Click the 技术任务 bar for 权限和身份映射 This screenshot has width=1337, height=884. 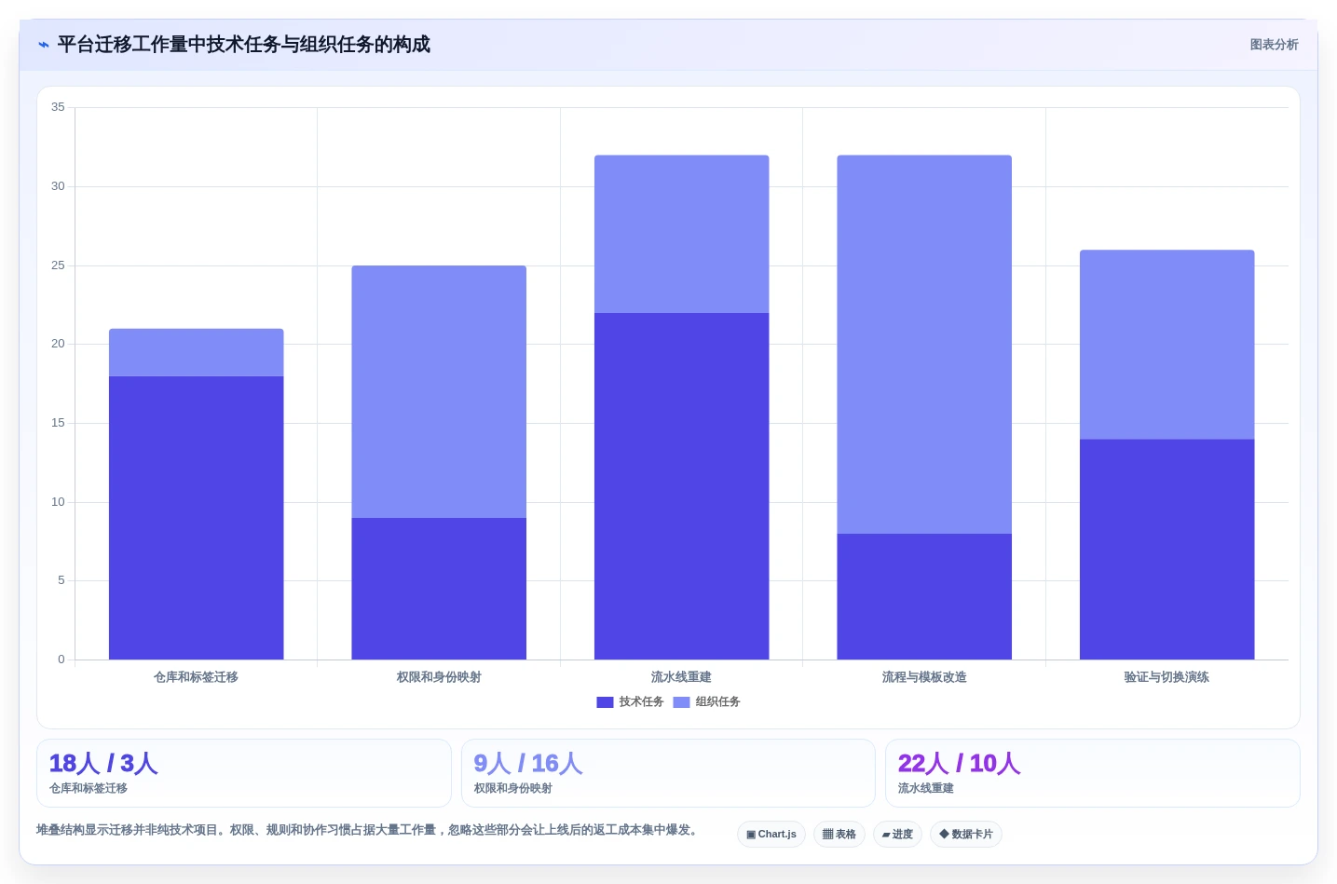[439, 589]
